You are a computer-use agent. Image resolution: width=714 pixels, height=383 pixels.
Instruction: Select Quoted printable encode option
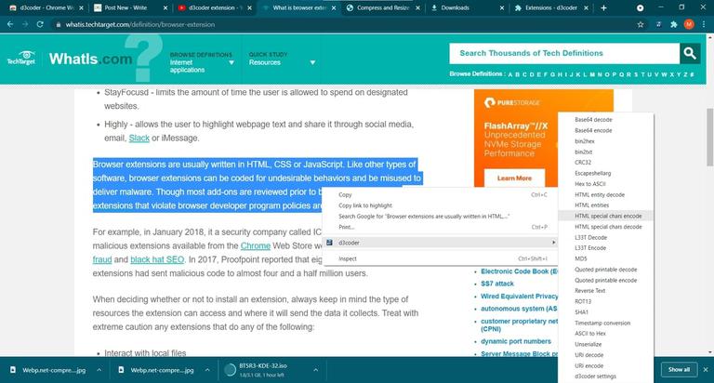[x=605, y=281]
